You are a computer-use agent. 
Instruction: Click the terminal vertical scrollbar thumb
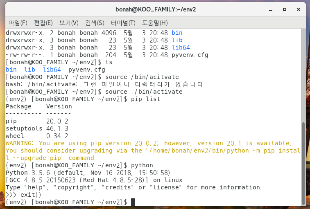coord(303,164)
